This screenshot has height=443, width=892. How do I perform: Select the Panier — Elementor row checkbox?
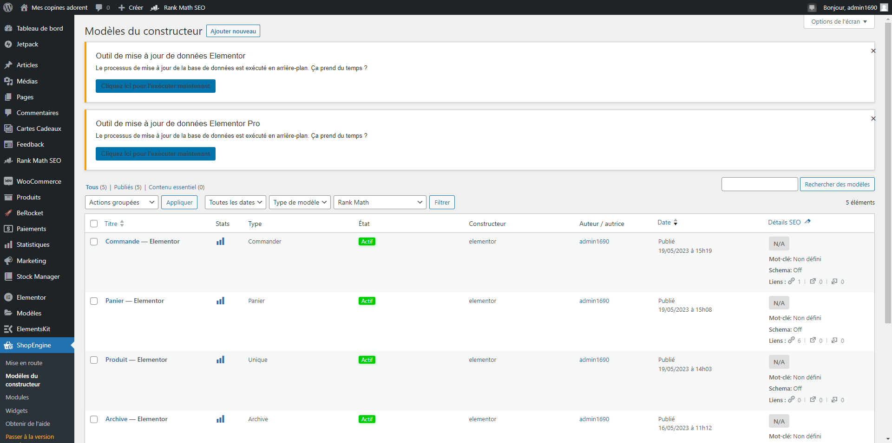94,301
